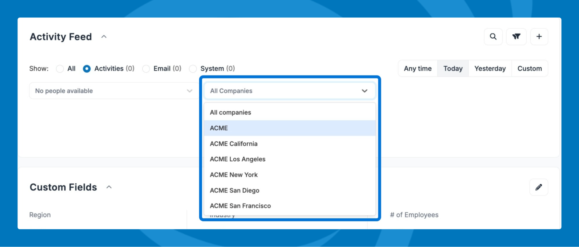This screenshot has width=579, height=247.
Task: Filter activities by Today
Action: 453,68
